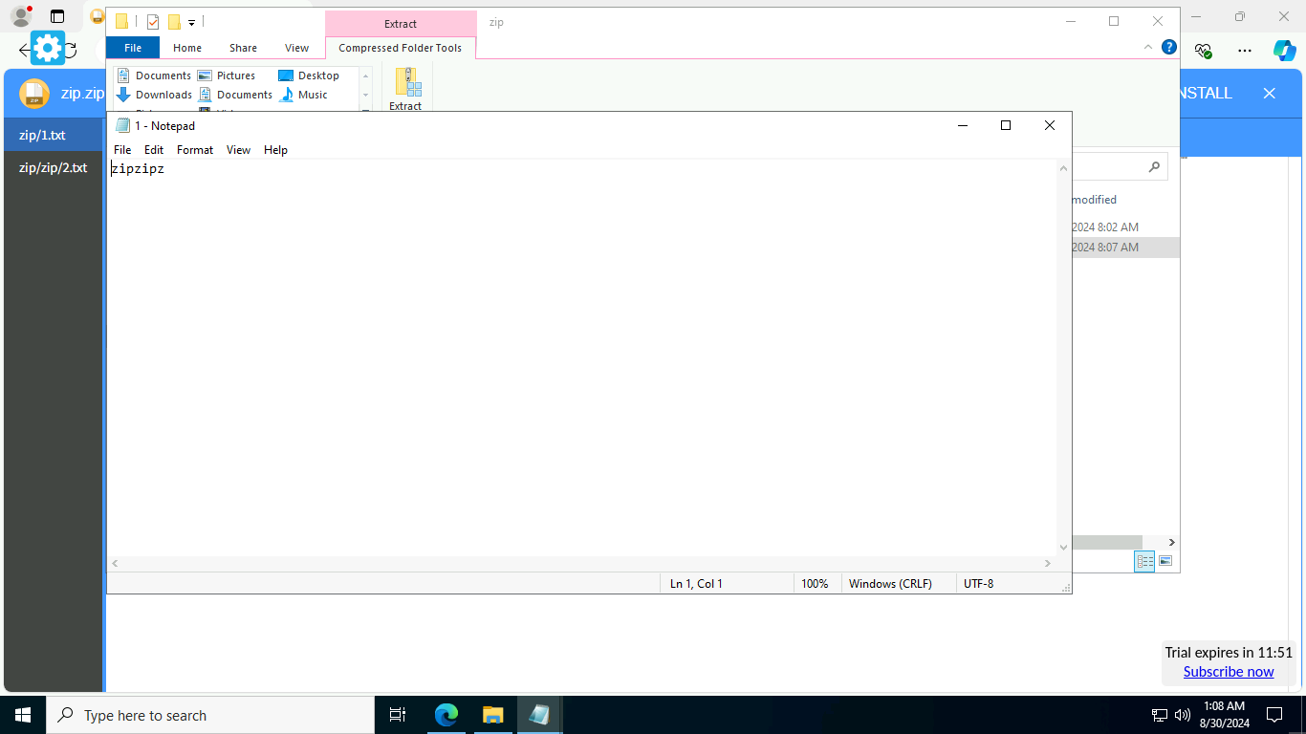Image resolution: width=1306 pixels, height=734 pixels.
Task: Click the Subscribe now link
Action: (1229, 672)
